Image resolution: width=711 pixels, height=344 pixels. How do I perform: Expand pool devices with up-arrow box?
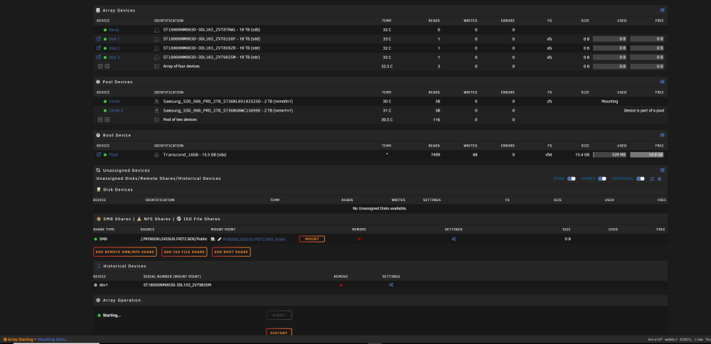[107, 119]
